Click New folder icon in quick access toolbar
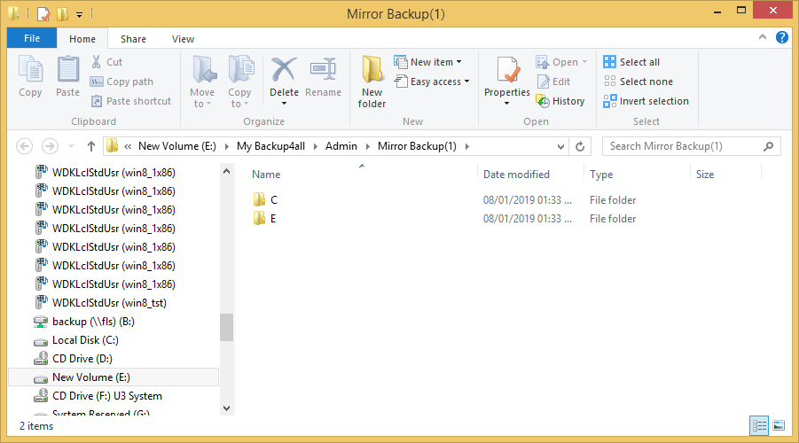Image resolution: width=799 pixels, height=443 pixels. click(63, 14)
